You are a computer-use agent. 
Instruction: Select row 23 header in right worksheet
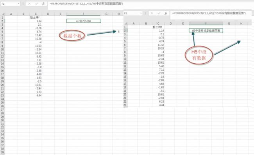(x=125, y=105)
